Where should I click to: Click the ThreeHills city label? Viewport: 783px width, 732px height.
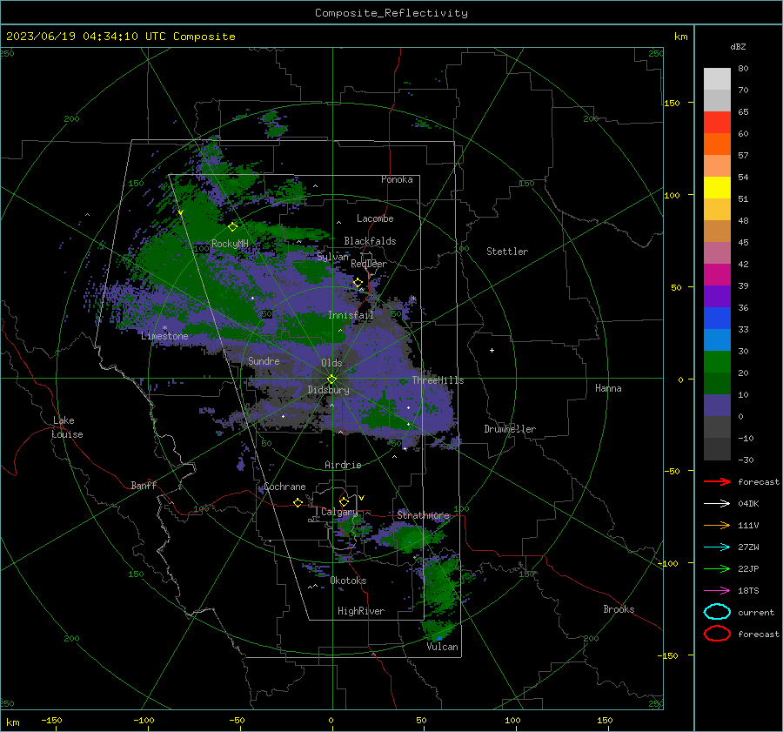438,380
